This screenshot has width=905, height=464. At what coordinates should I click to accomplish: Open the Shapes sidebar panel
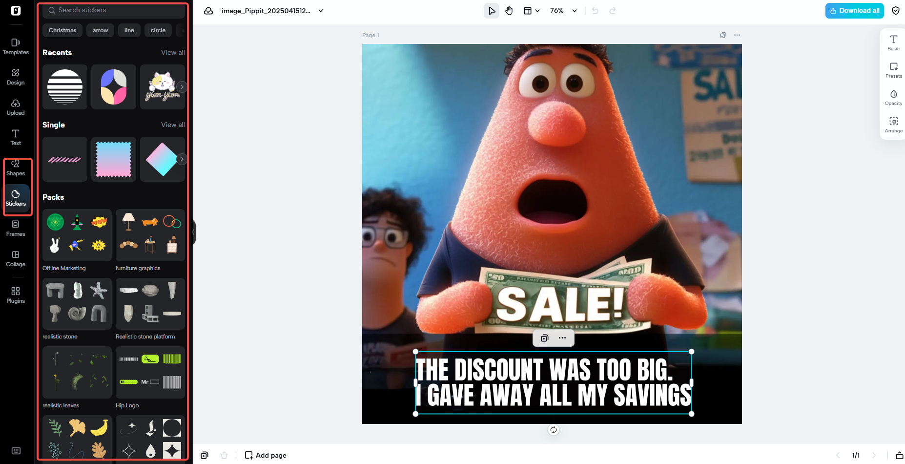click(x=16, y=168)
